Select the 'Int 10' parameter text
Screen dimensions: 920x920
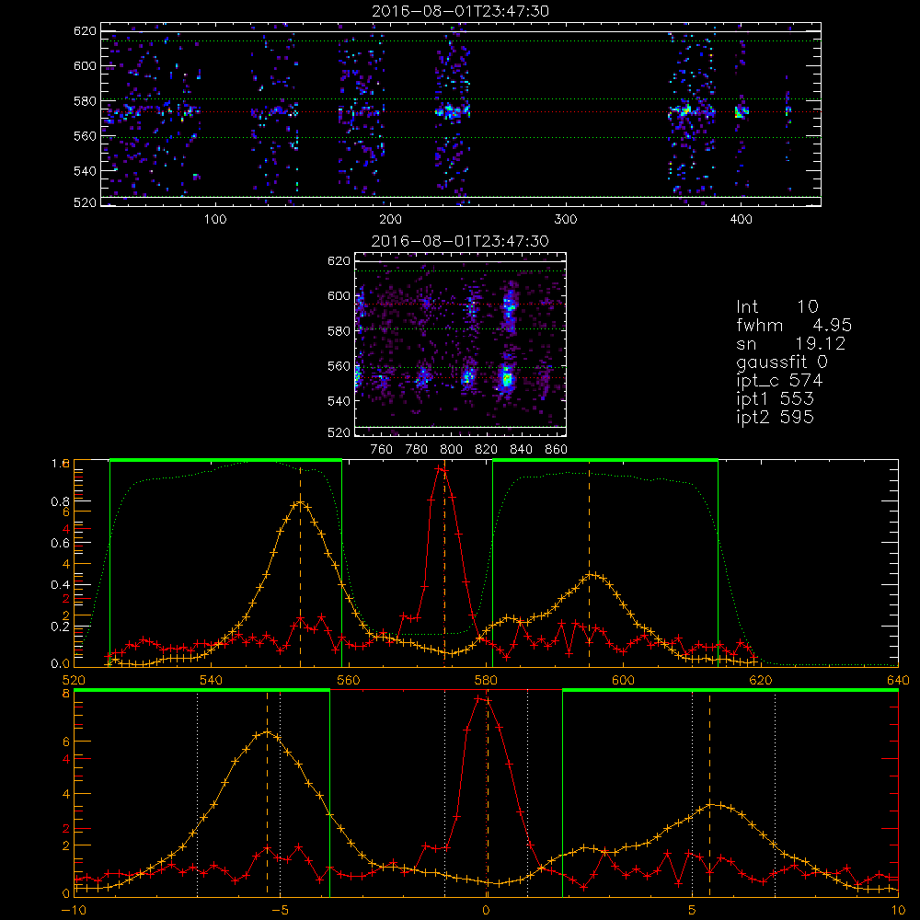tap(777, 307)
